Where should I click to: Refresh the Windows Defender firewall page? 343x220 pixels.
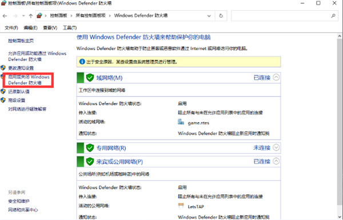[x=221, y=16]
